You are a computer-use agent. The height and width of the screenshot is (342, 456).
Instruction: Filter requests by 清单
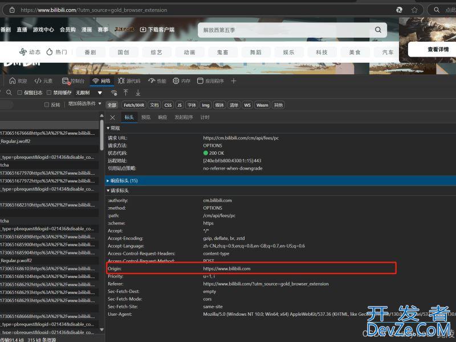[234, 105]
